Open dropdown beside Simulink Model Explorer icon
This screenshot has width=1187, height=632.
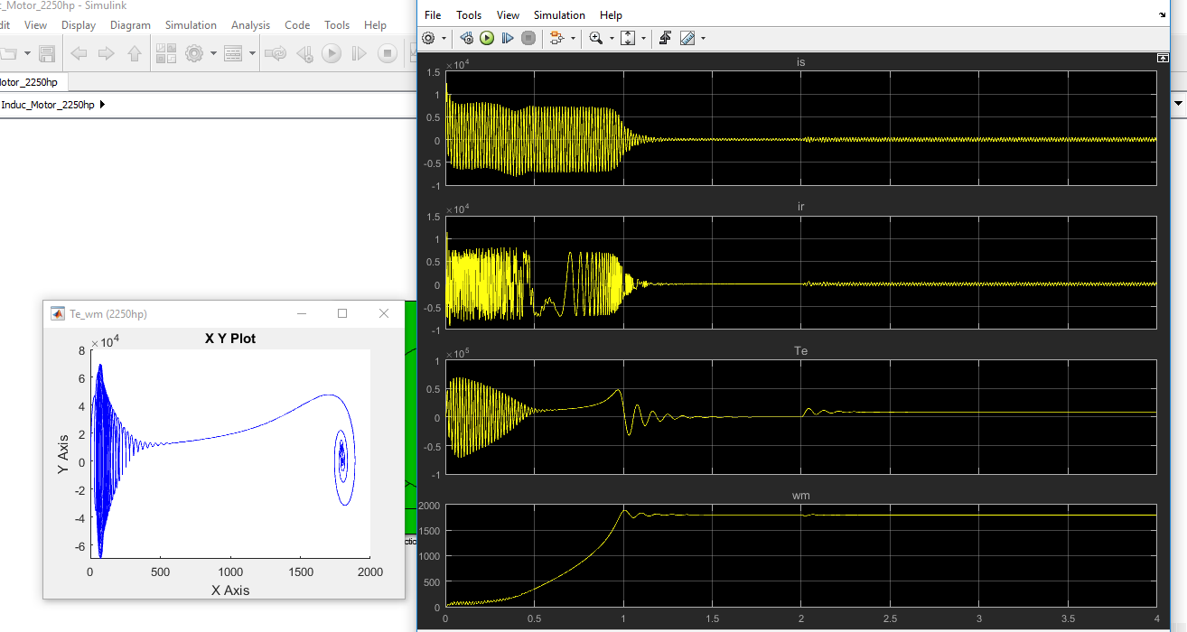pos(252,53)
